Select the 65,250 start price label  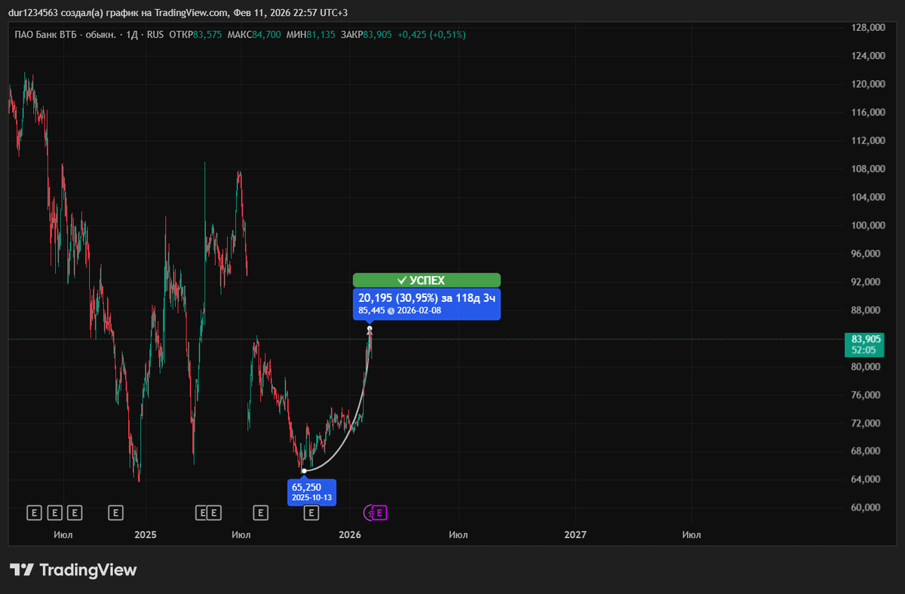pyautogui.click(x=313, y=493)
